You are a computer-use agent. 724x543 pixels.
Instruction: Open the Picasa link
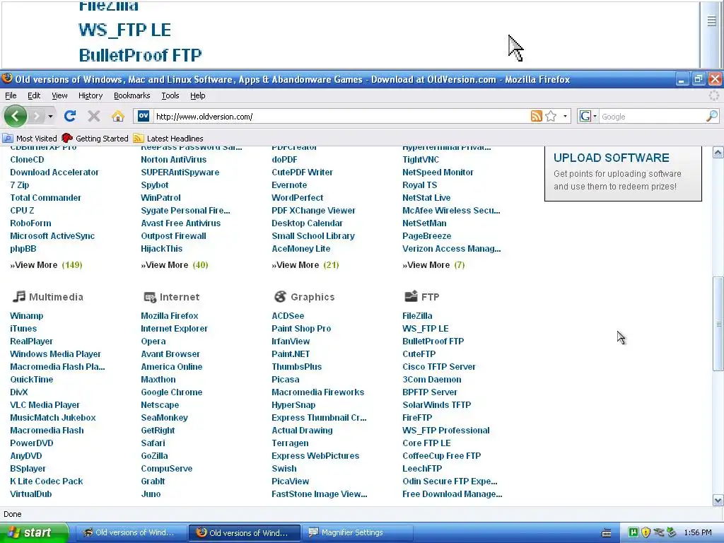click(x=286, y=380)
